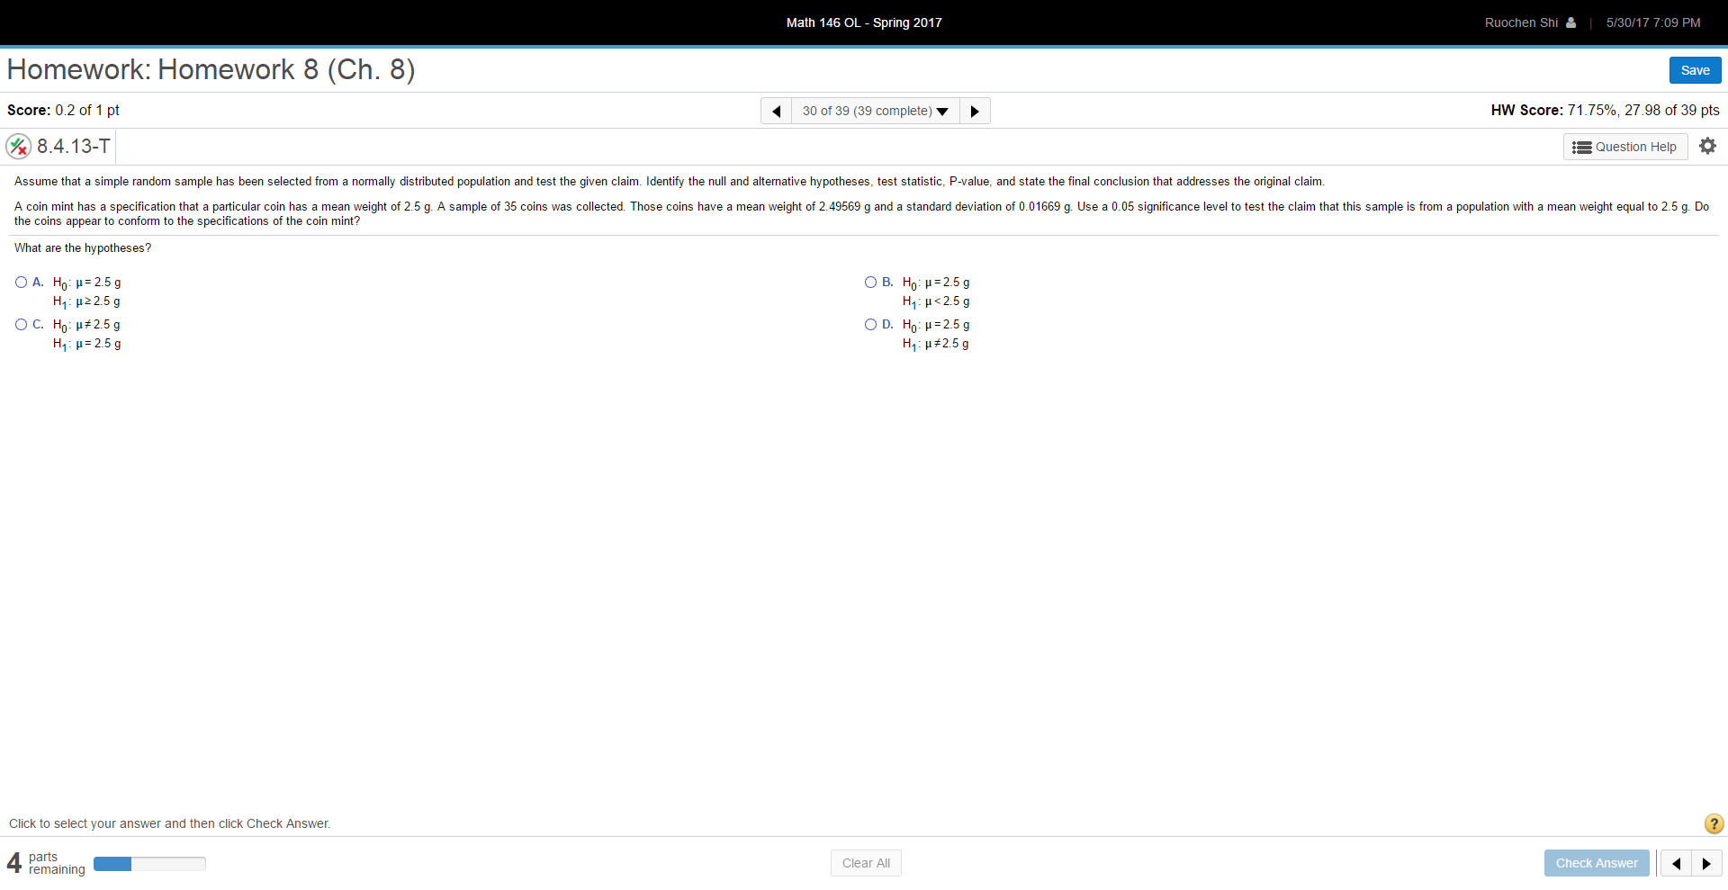Select answer choice C radio button

(20, 324)
